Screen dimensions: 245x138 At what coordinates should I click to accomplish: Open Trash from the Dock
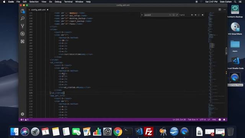point(230,131)
